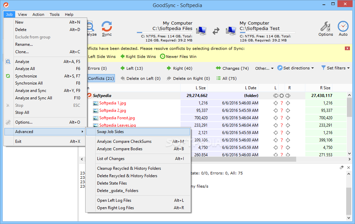Viewport: 355px width, 224px height.
Task: Set Softpedia folder direction to left
Action: 276,96
